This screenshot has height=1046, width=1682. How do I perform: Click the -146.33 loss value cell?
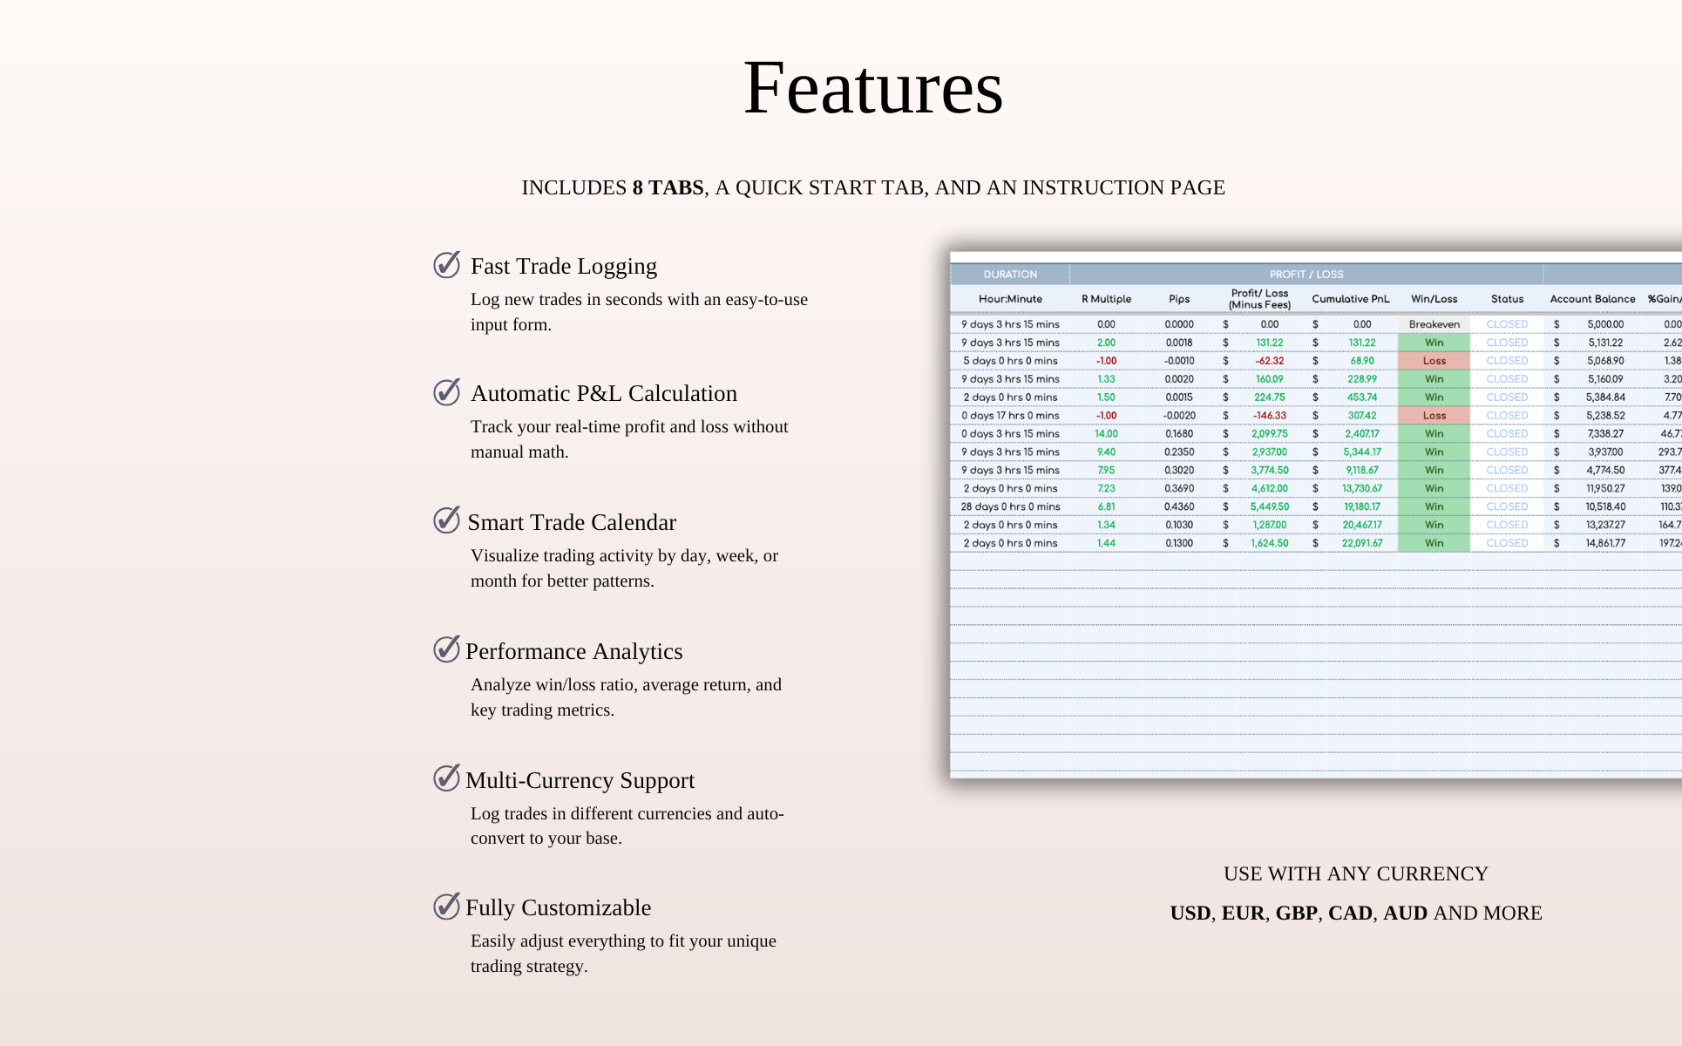tap(1269, 416)
